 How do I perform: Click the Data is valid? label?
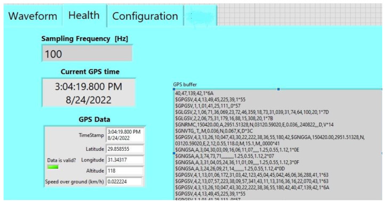click(x=61, y=160)
